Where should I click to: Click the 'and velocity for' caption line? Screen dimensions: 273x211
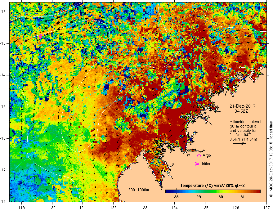click(x=243, y=131)
